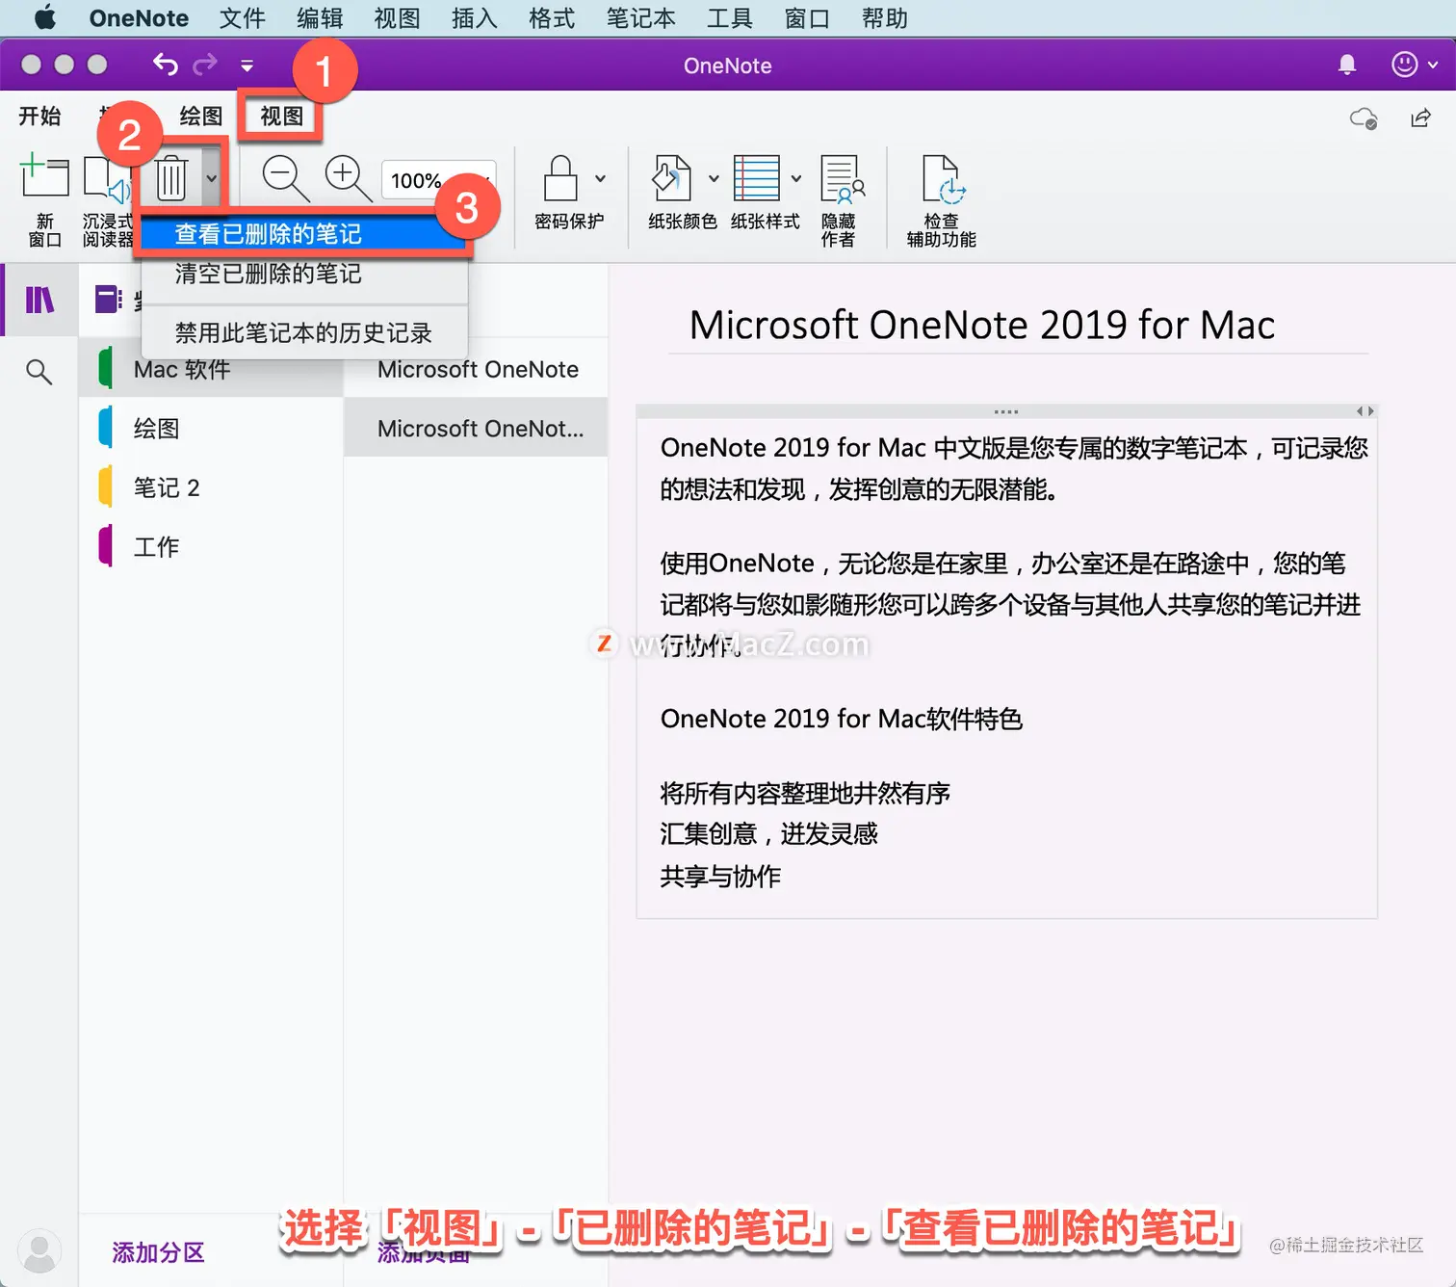The height and width of the screenshot is (1287, 1456).
Task: Click the Redo arrow in title bar
Action: click(205, 65)
